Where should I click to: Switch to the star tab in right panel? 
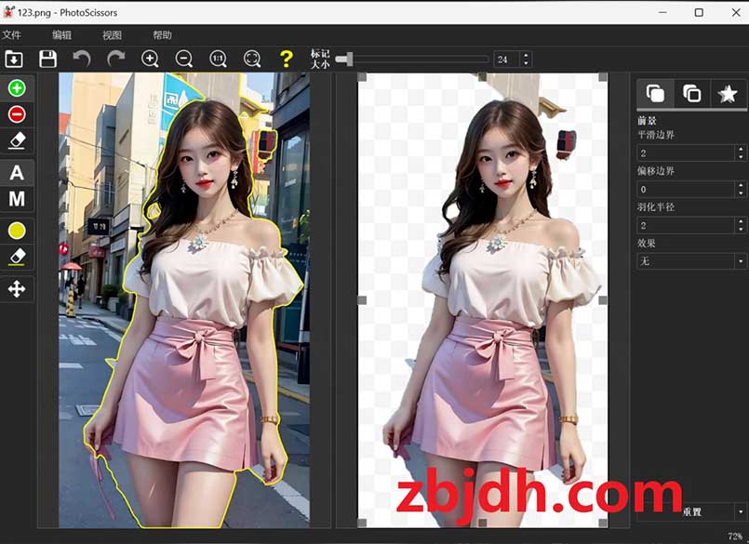(729, 93)
